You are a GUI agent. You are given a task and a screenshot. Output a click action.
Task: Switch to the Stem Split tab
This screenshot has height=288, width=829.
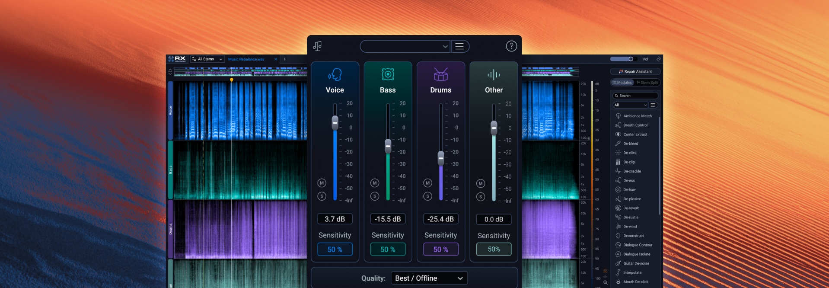647,83
